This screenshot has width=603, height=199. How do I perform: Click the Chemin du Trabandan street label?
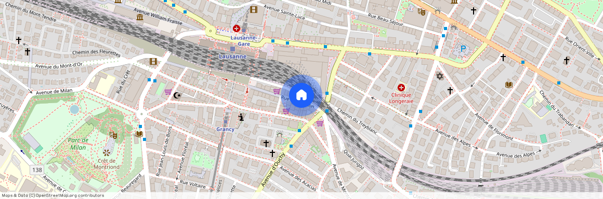tap(556, 109)
